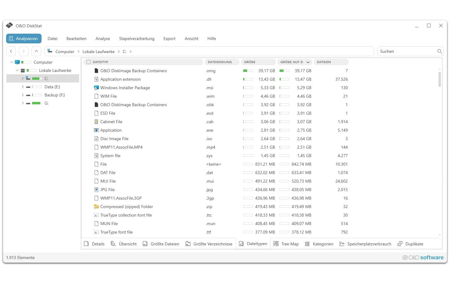Click the Compressed (zipped) Folder icon
Viewport: 450px width, 283px height.
(96, 207)
